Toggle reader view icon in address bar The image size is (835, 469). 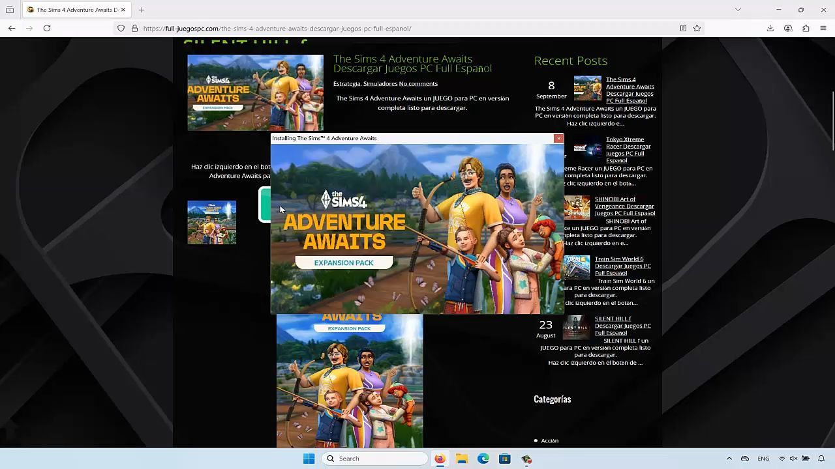point(683,28)
